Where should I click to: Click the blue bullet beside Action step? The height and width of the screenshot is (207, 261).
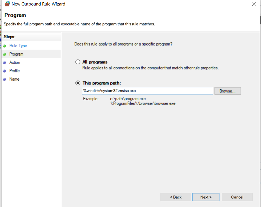pyautogui.click(x=5, y=63)
